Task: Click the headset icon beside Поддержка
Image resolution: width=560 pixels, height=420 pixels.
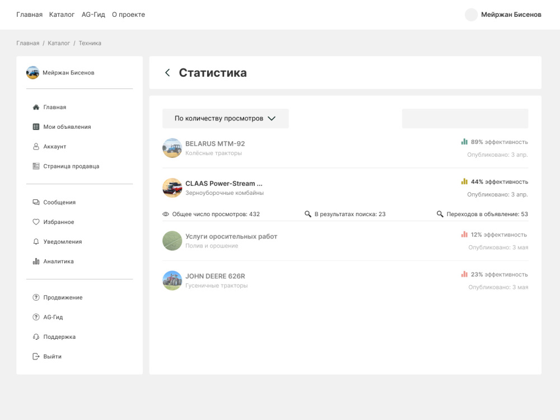Action: tap(36, 337)
